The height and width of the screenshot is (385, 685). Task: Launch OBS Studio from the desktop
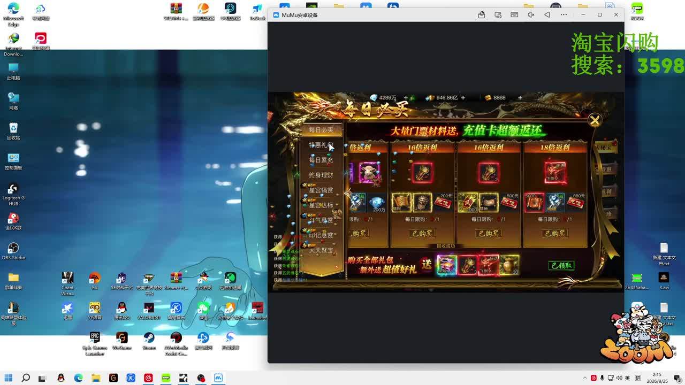(13, 251)
